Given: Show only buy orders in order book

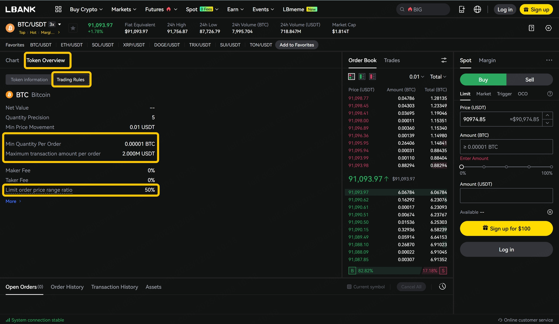Looking at the screenshot, I should click(x=362, y=77).
